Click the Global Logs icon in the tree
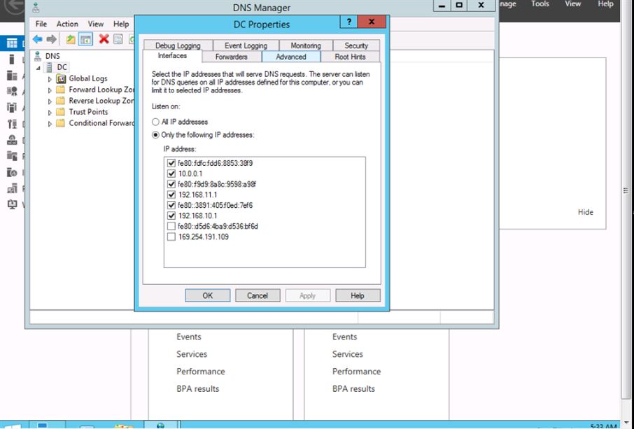Viewport: 634px width, 429px height. pos(61,78)
